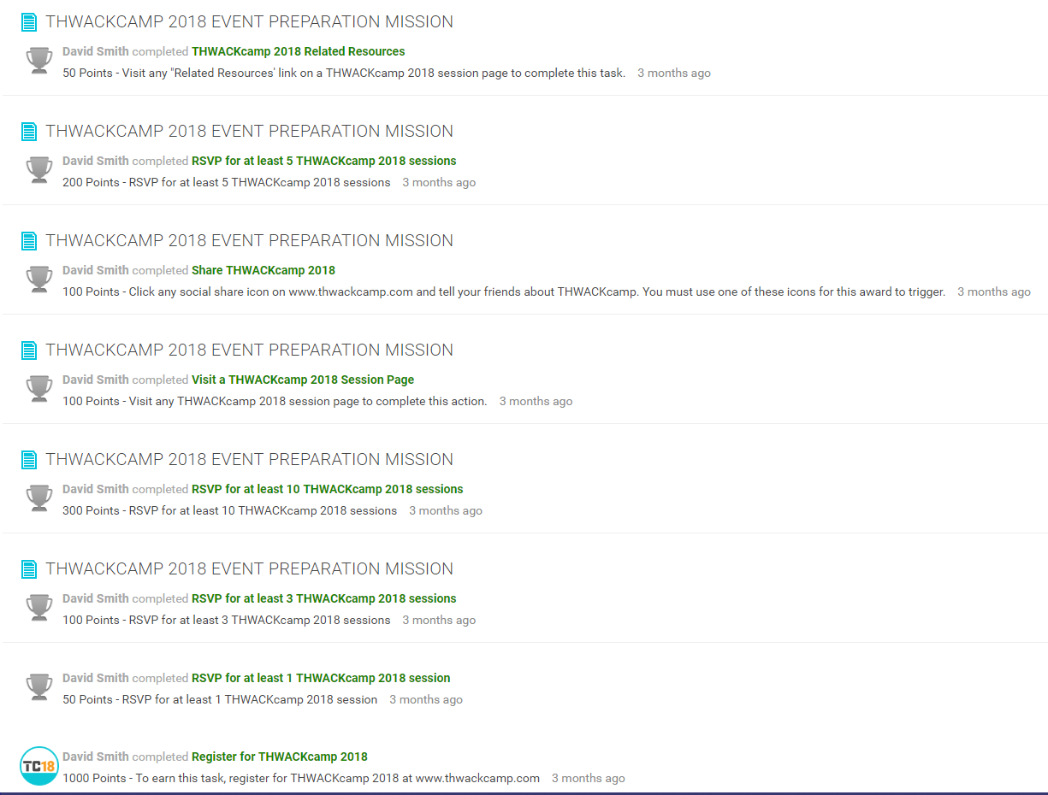1048x795 pixels.
Task: Click the trophy icon beside RSVP for at least 5 sessions
Action: coord(39,170)
